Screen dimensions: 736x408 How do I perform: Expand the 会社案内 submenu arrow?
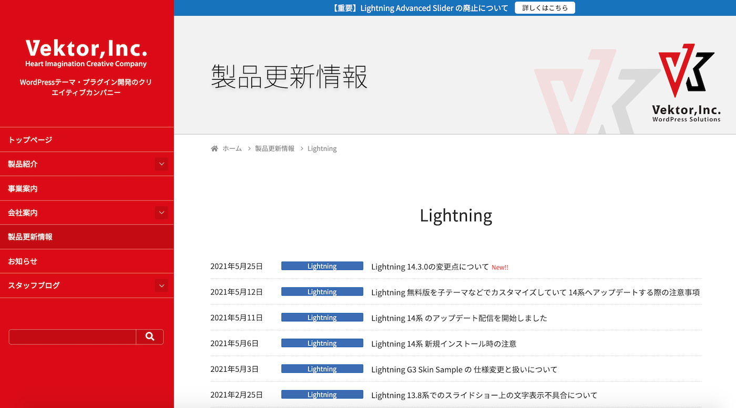pyautogui.click(x=161, y=213)
